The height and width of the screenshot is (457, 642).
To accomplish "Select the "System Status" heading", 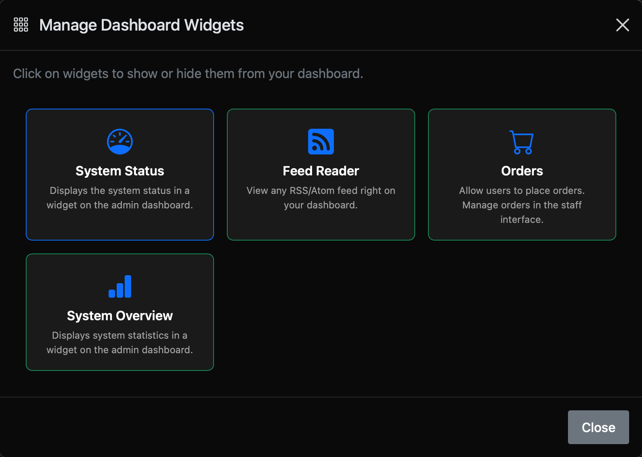I will coord(120,171).
